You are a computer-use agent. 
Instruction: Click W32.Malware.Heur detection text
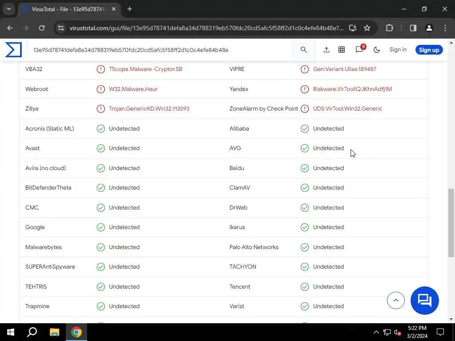coord(133,89)
